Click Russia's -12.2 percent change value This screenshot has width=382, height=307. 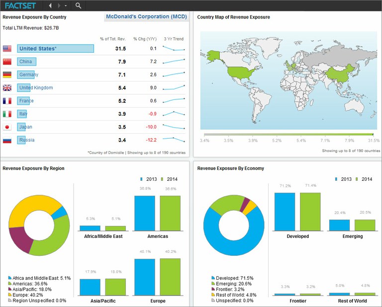click(151, 140)
